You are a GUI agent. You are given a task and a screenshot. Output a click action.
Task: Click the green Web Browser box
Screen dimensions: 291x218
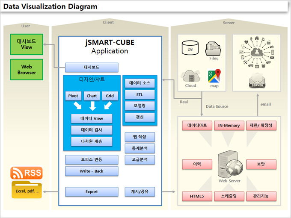pos(27,70)
